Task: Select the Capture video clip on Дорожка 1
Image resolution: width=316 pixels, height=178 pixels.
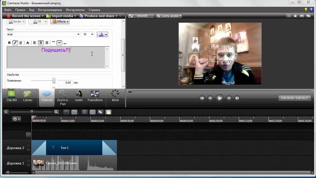Action: click(74, 163)
